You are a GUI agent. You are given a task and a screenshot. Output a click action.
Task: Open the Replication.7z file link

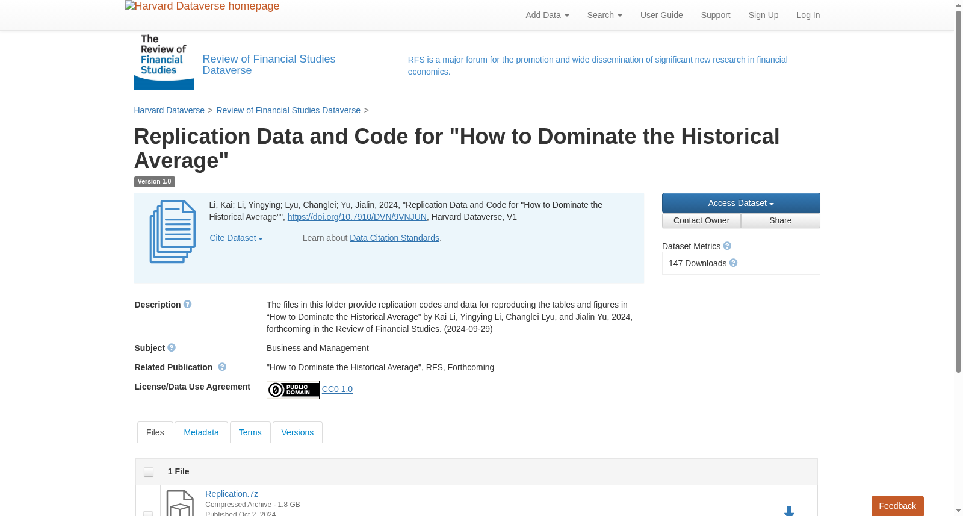click(232, 494)
